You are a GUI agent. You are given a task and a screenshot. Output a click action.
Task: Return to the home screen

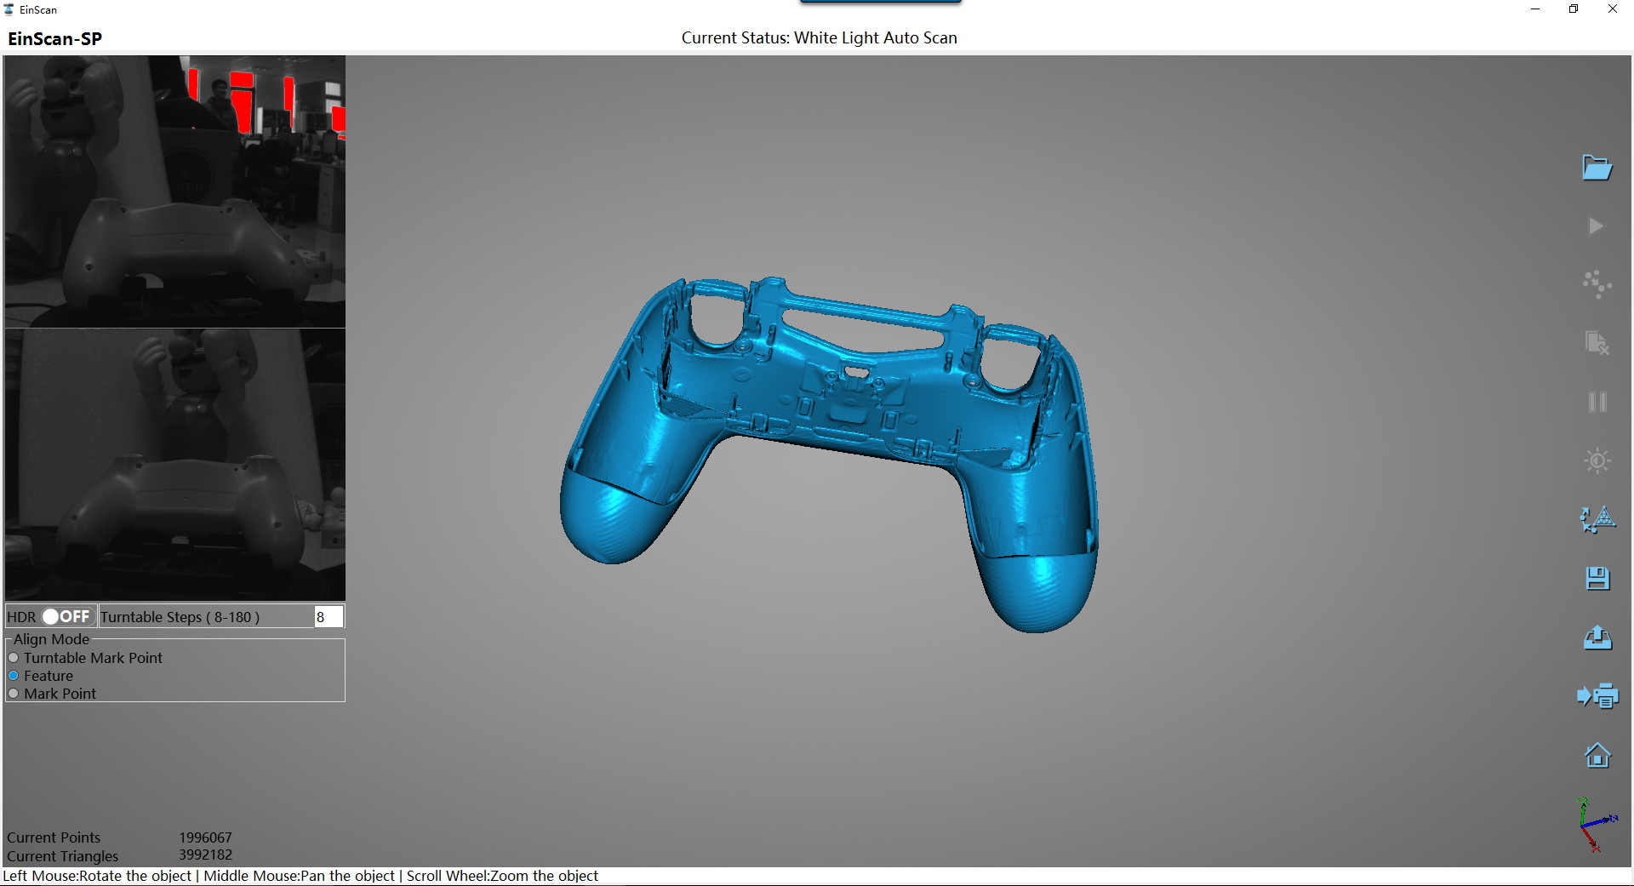point(1597,755)
